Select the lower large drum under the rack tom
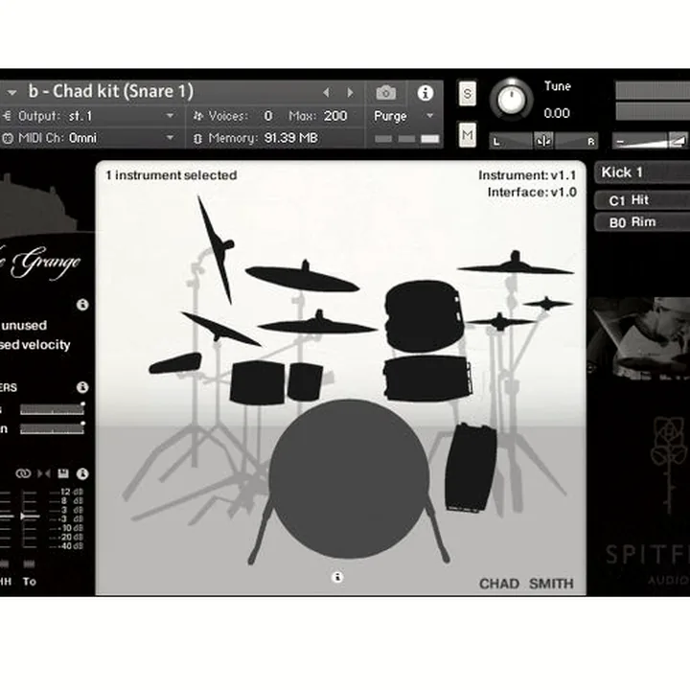690x690 pixels. (x=427, y=379)
